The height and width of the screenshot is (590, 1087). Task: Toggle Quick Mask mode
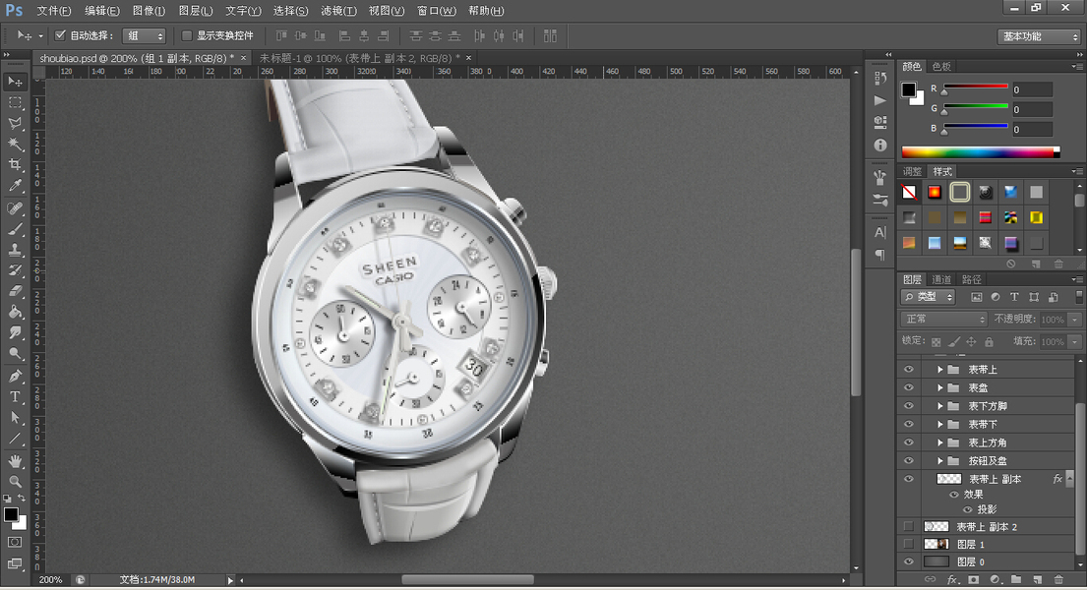click(15, 542)
